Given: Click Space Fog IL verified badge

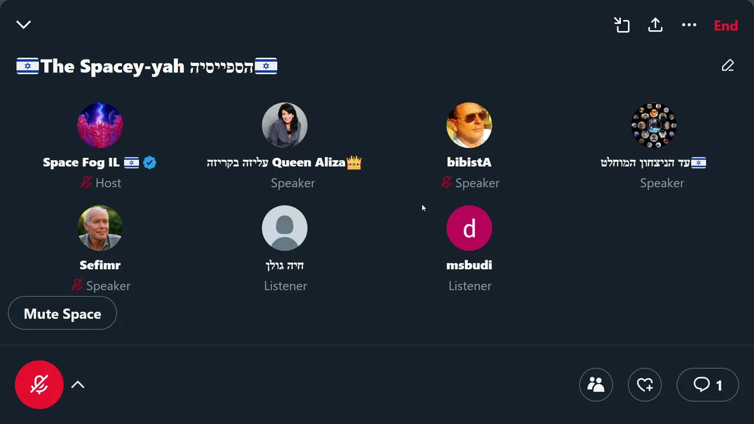Looking at the screenshot, I should pos(150,163).
